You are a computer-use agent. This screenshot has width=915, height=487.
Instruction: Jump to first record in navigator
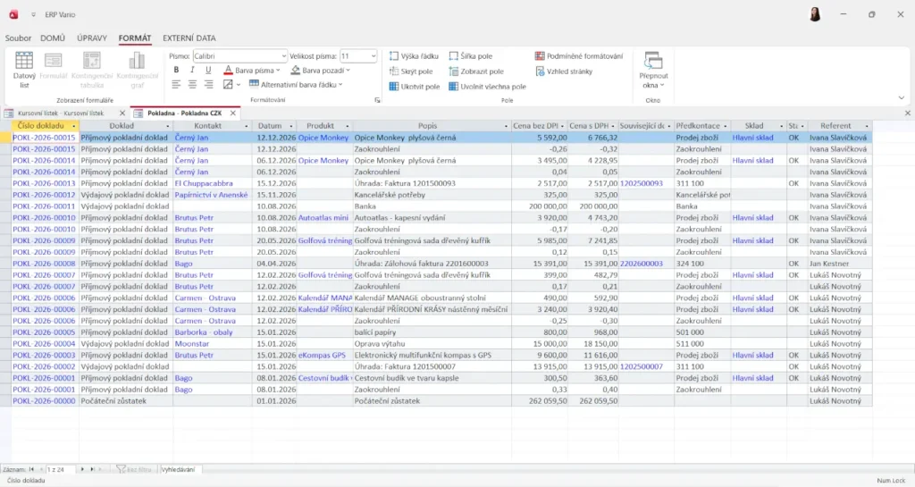[x=31, y=469]
